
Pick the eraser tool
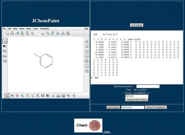[x=17, y=33]
